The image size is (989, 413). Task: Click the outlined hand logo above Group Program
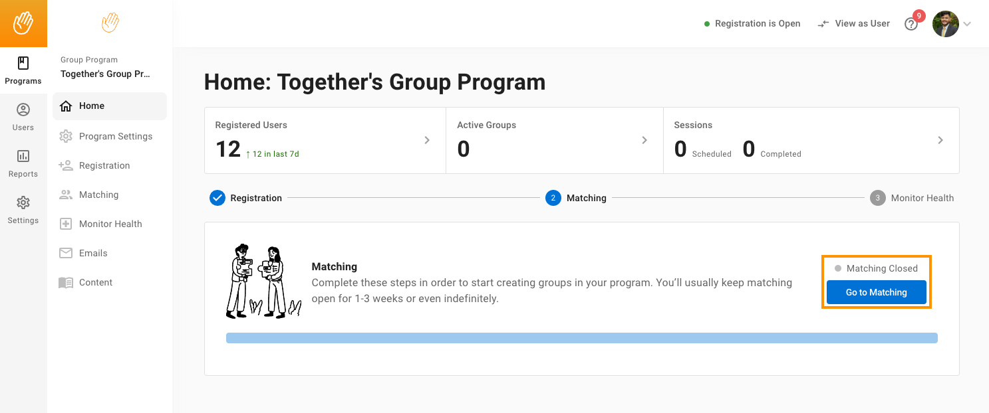click(x=110, y=23)
